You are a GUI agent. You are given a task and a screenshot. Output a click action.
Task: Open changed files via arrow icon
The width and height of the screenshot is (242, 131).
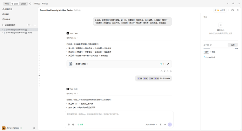pos(168,64)
